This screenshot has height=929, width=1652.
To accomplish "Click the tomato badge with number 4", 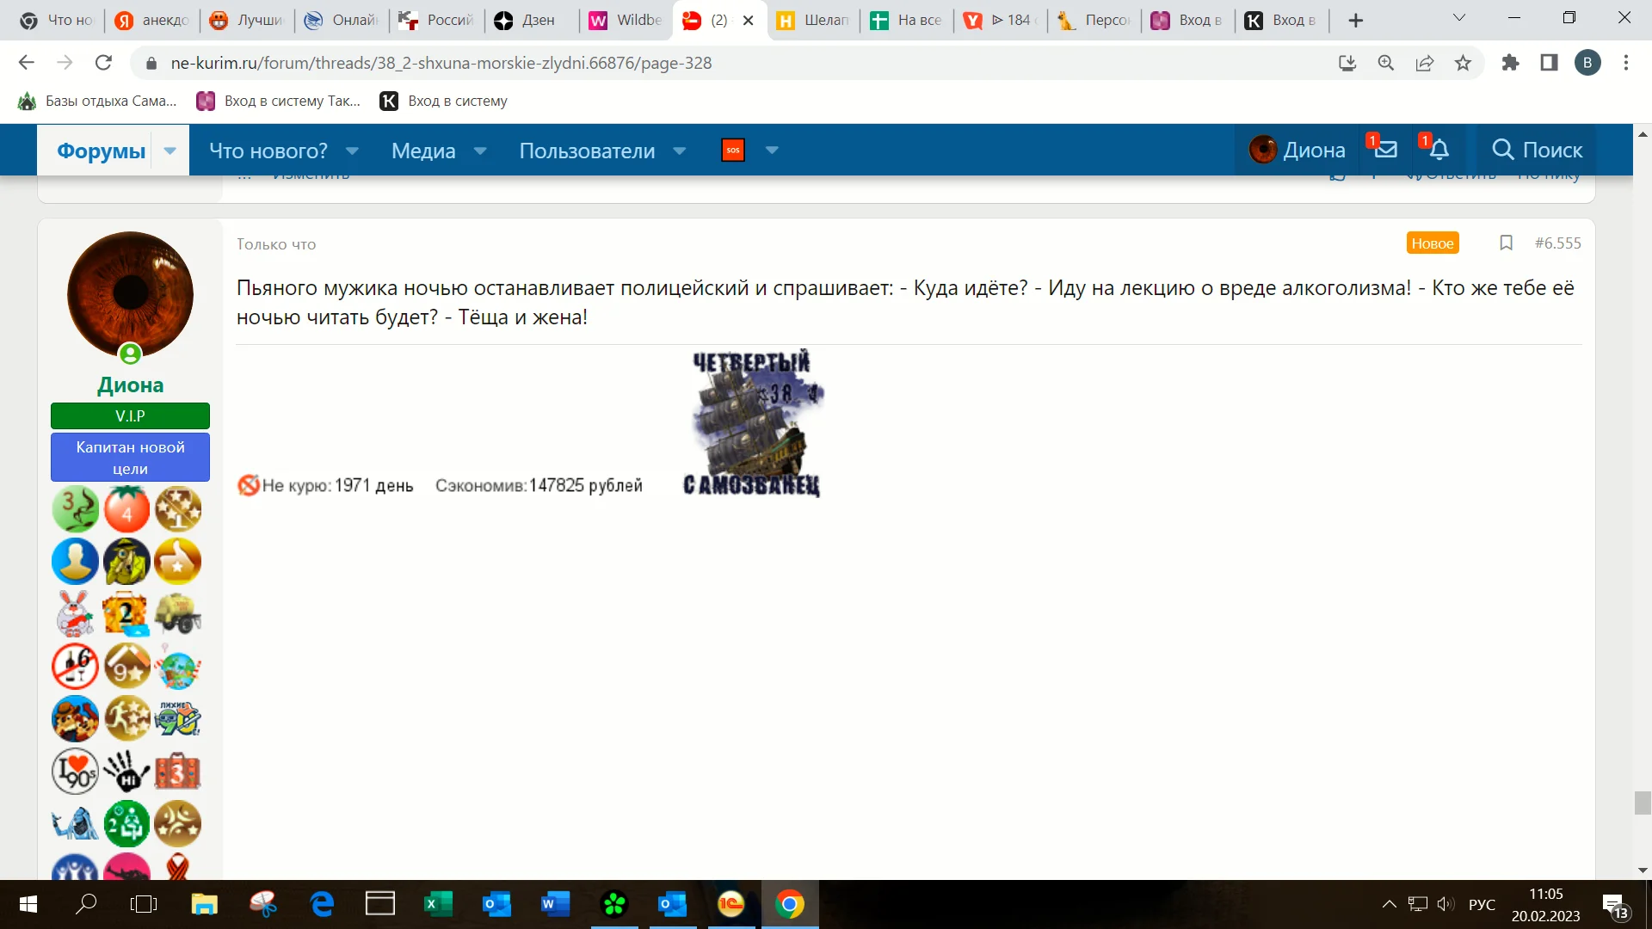I will [x=126, y=509].
